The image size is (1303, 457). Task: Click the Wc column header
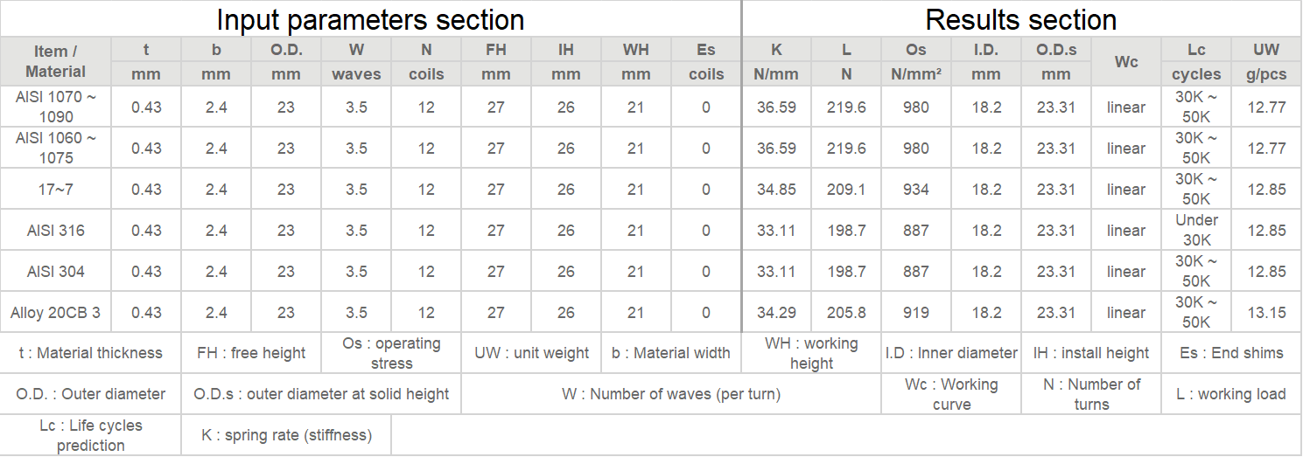[1126, 61]
